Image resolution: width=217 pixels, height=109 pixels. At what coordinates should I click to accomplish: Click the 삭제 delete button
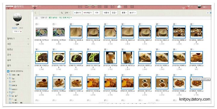(97, 13)
